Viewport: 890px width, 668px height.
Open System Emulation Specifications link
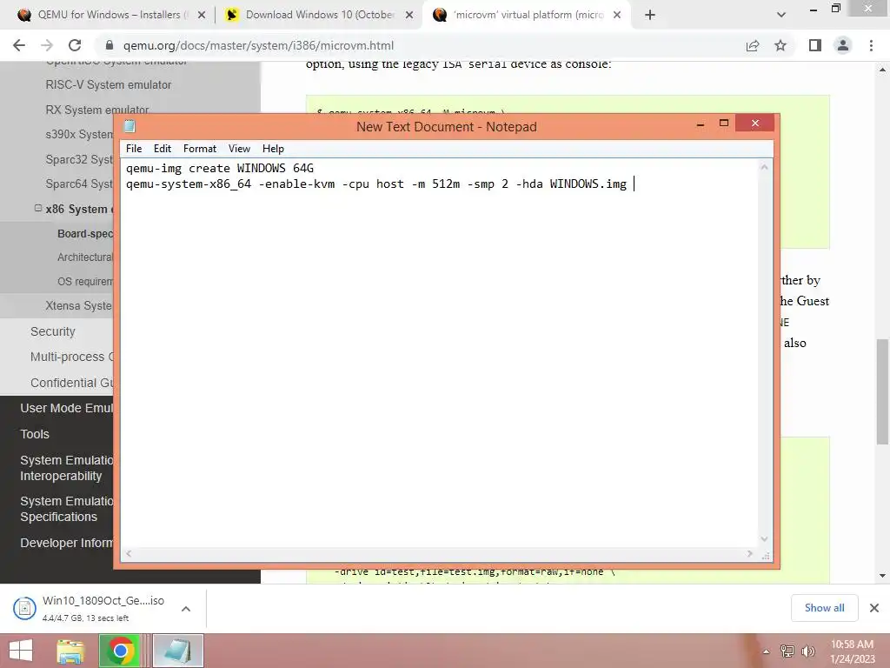(66, 509)
